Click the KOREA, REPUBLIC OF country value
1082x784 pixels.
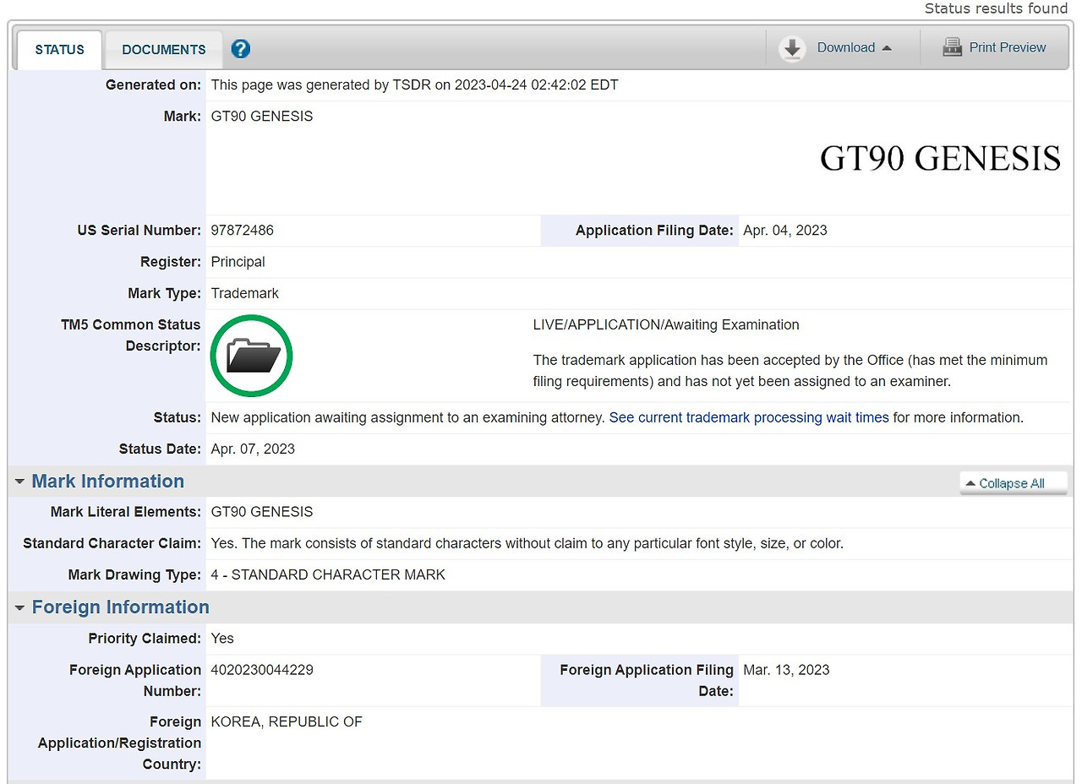point(287,722)
